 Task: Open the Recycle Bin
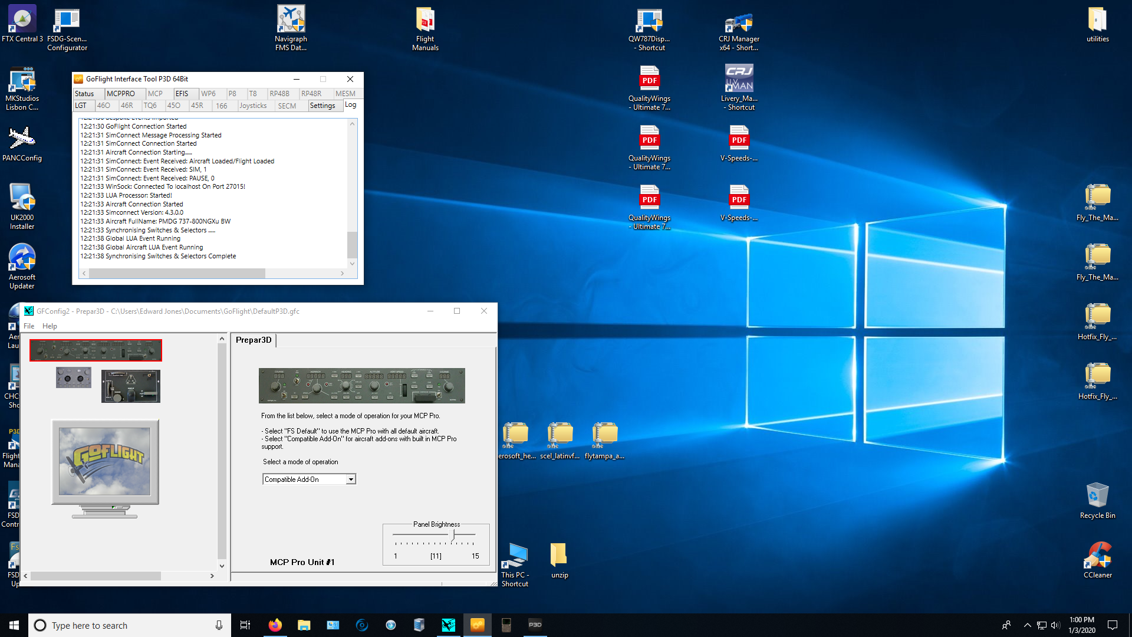(x=1097, y=501)
